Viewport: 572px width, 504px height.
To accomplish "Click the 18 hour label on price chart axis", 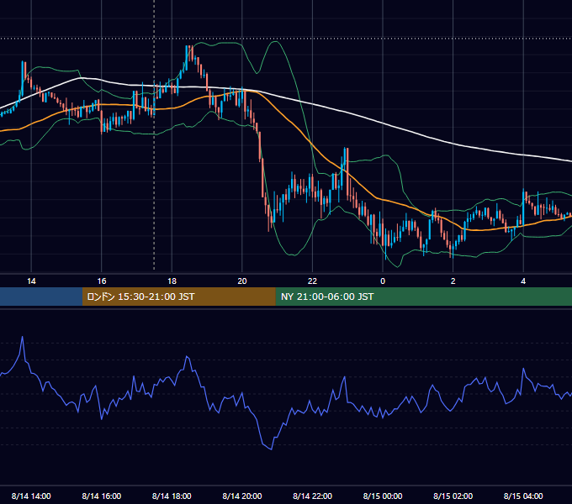I will 172,281.
